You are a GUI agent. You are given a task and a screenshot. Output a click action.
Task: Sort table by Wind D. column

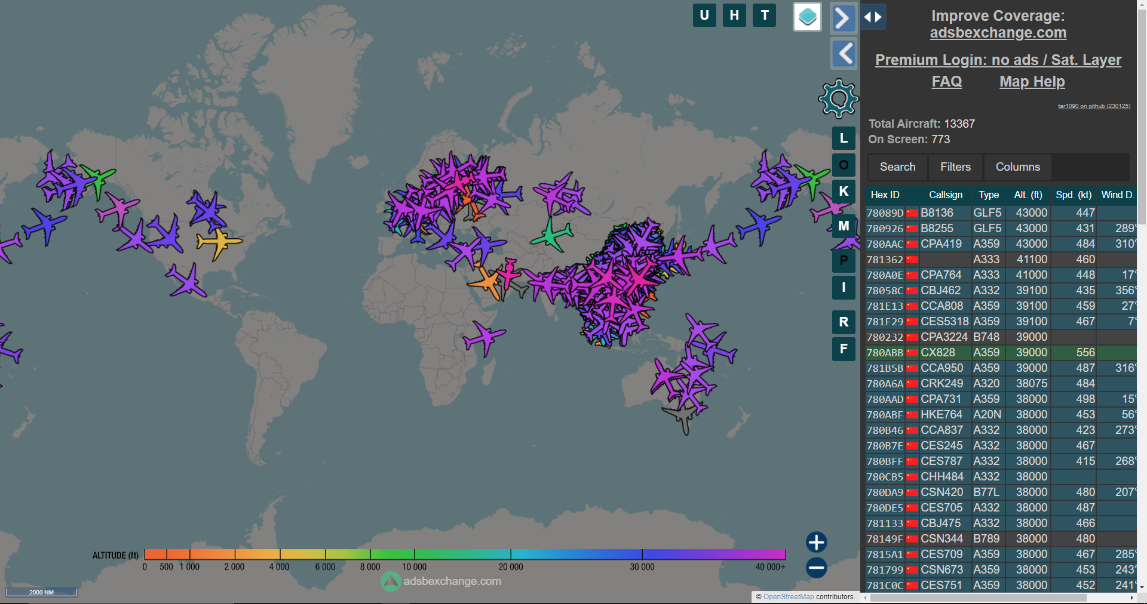pyautogui.click(x=1117, y=195)
